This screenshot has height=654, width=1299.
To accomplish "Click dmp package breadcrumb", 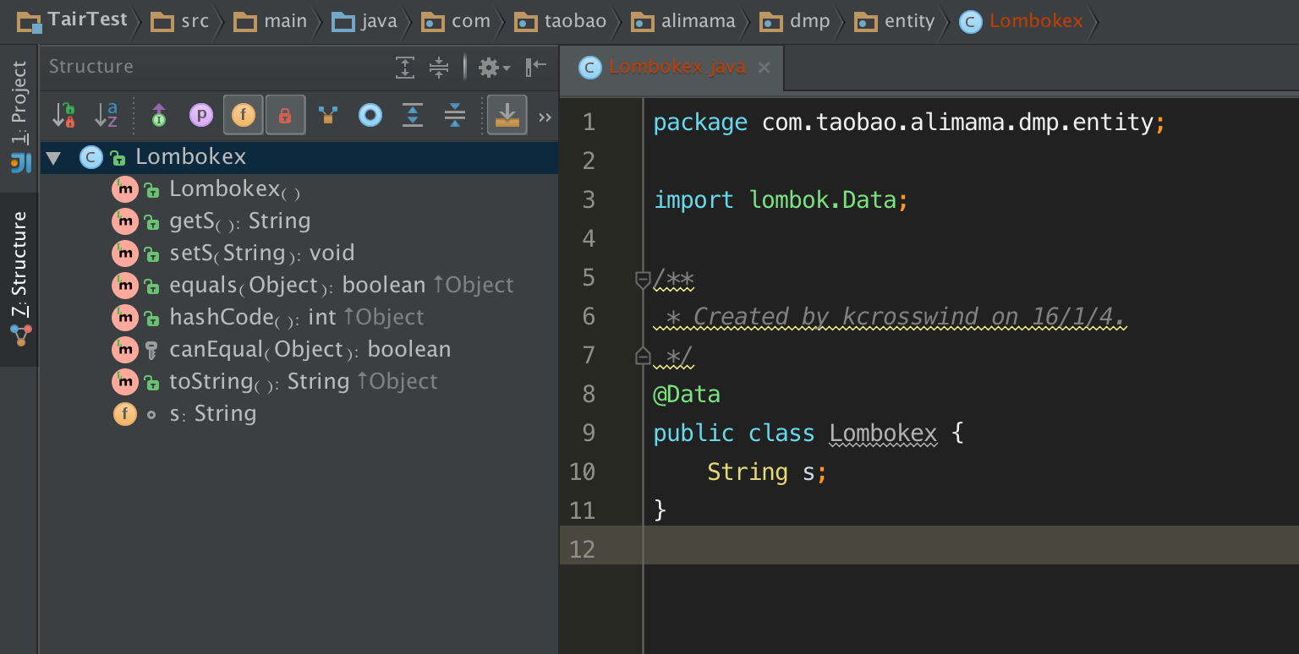I will coord(795,21).
